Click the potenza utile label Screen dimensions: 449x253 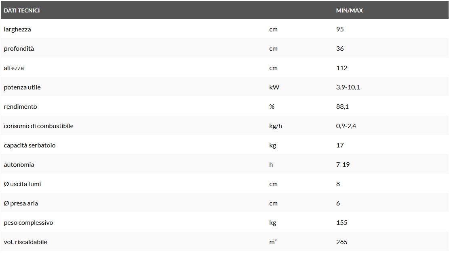coord(22,87)
